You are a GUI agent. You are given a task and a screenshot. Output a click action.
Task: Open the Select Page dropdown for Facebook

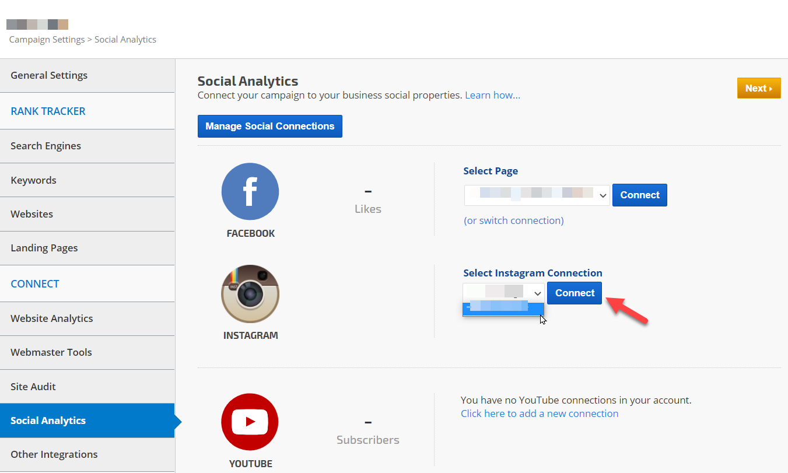[x=537, y=195]
